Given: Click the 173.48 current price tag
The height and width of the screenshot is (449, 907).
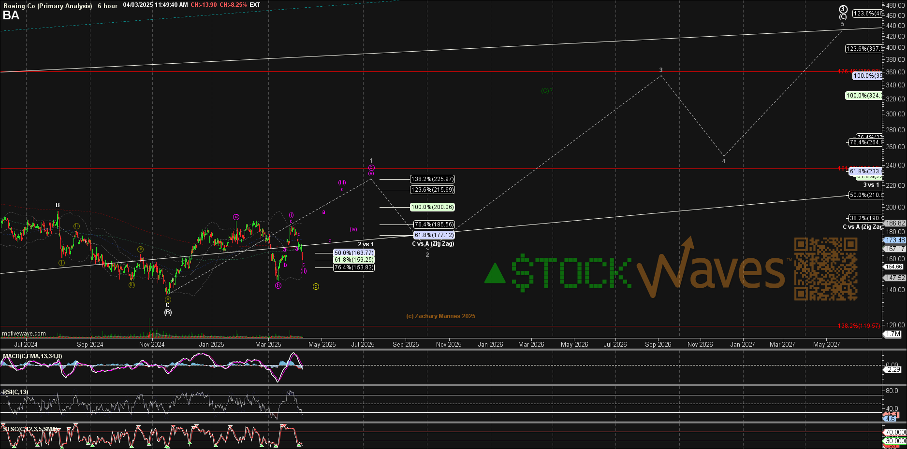Looking at the screenshot, I should pyautogui.click(x=895, y=240).
